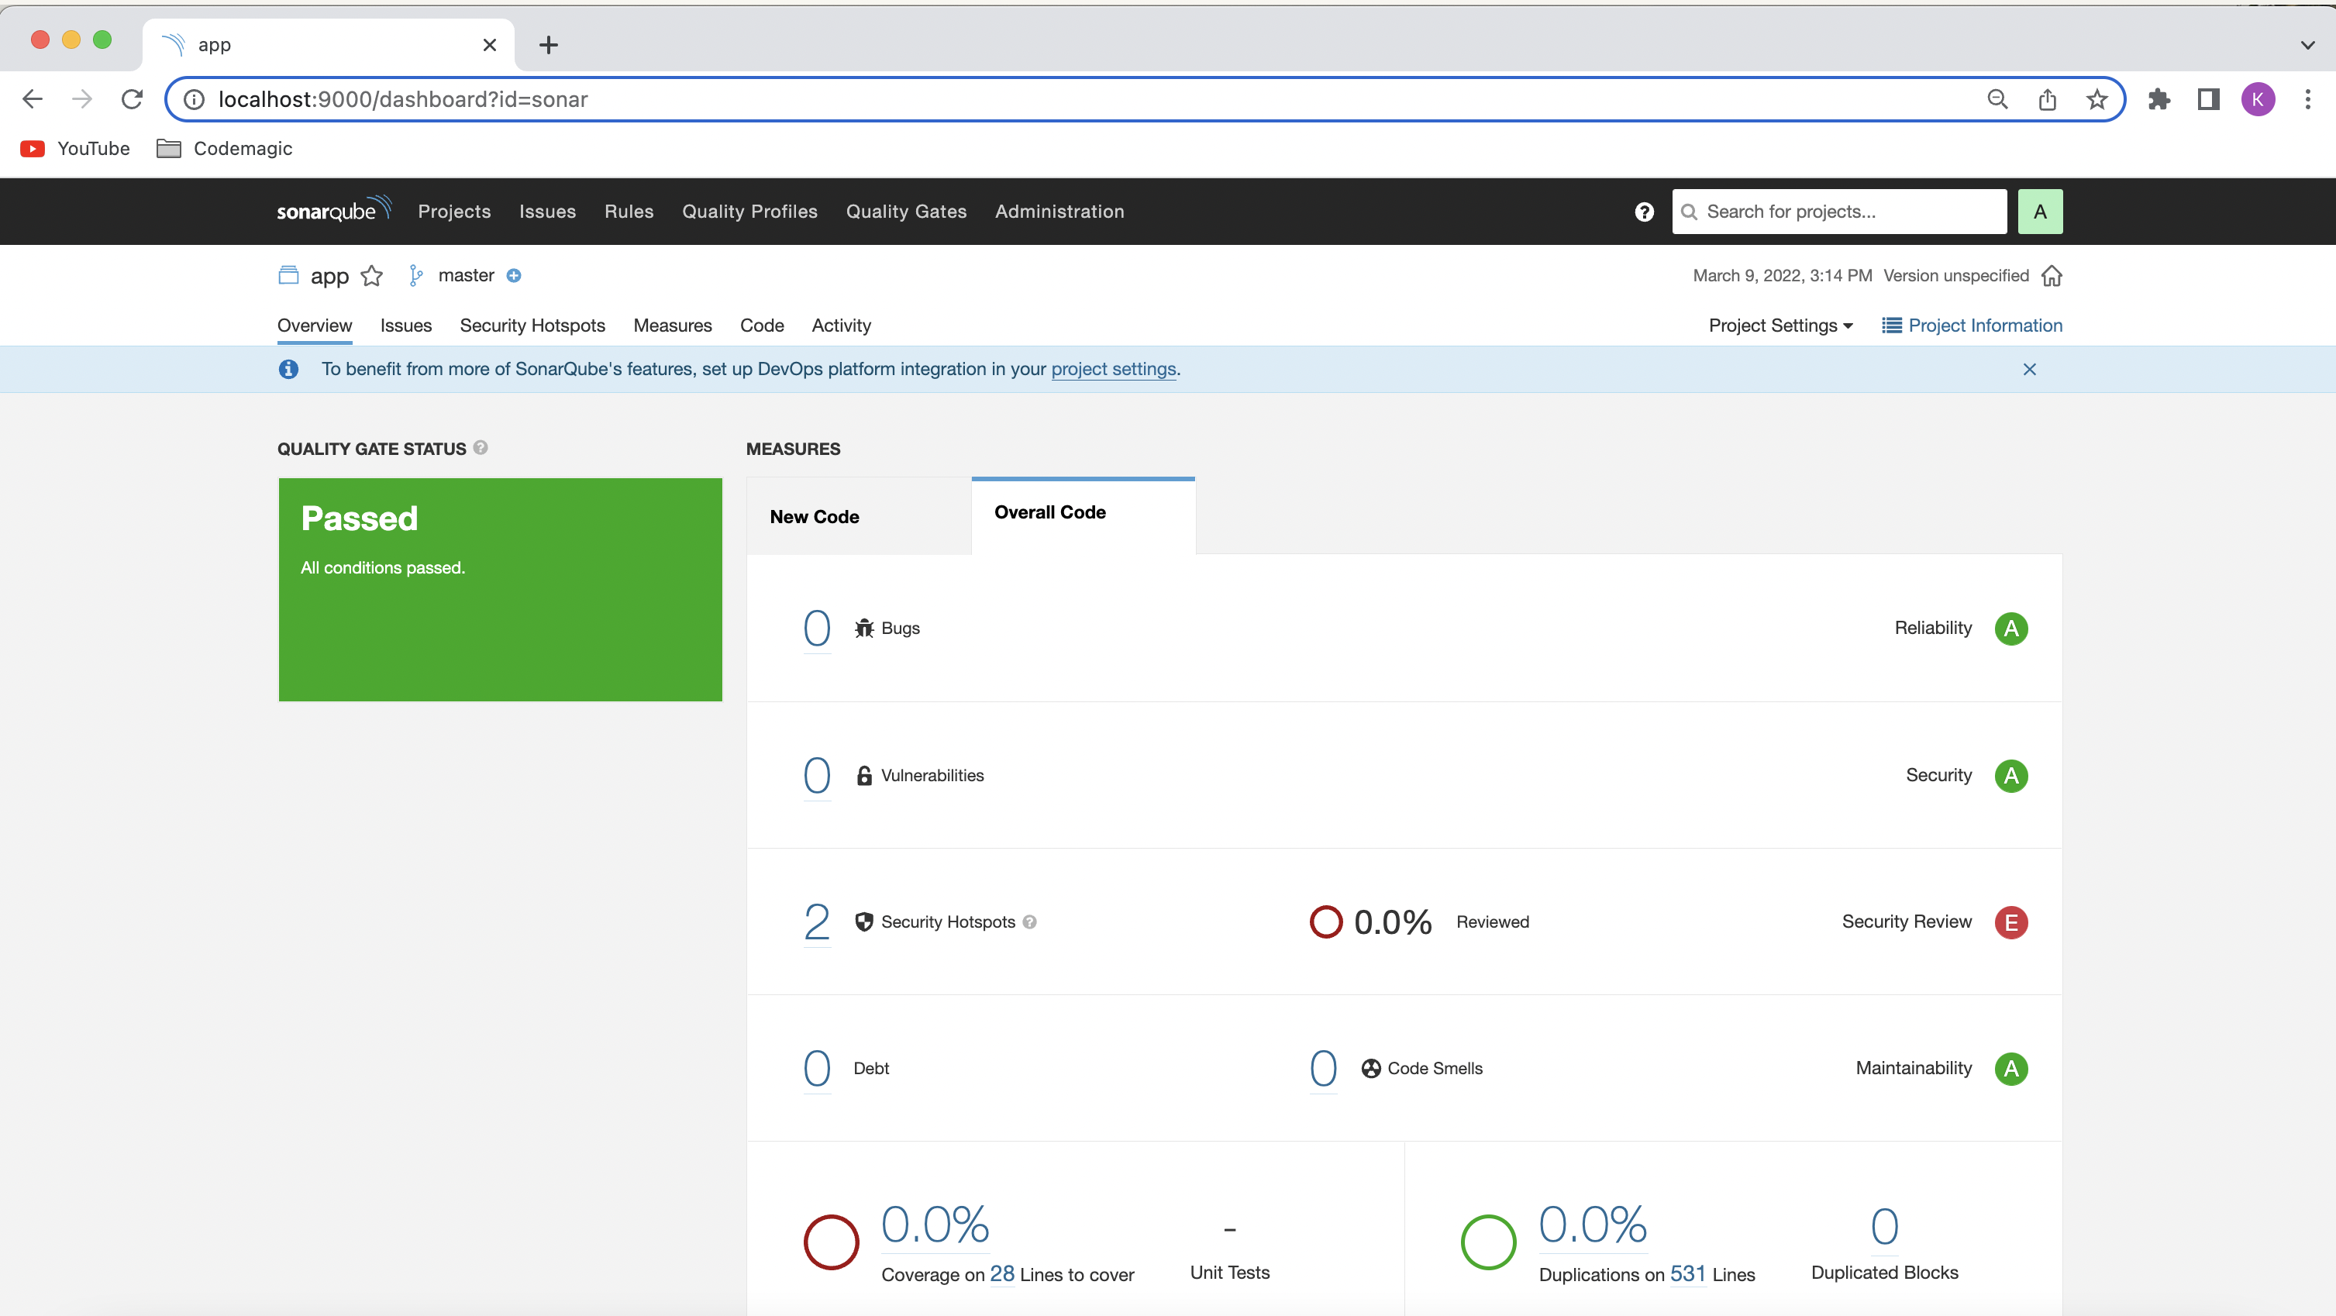This screenshot has width=2336, height=1316.
Task: Click the favorite star next to app
Action: click(x=372, y=276)
